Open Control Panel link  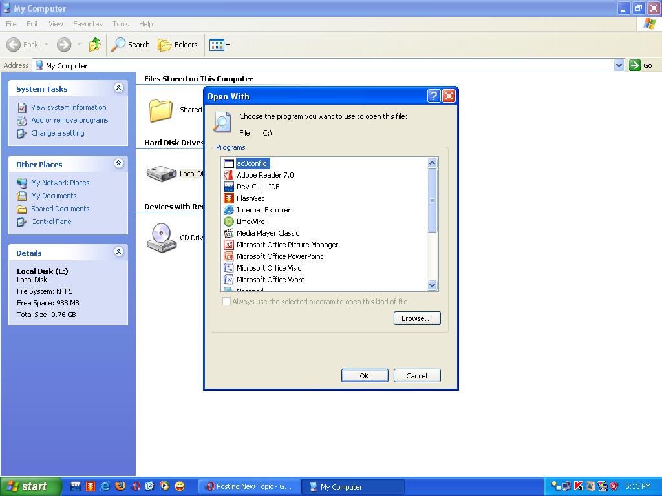pyautogui.click(x=52, y=222)
